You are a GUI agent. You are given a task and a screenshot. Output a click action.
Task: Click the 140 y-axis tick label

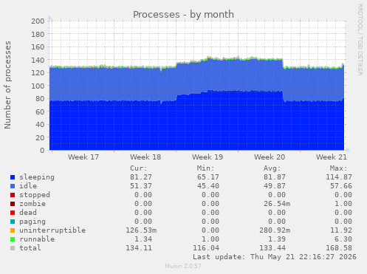coord(38,60)
